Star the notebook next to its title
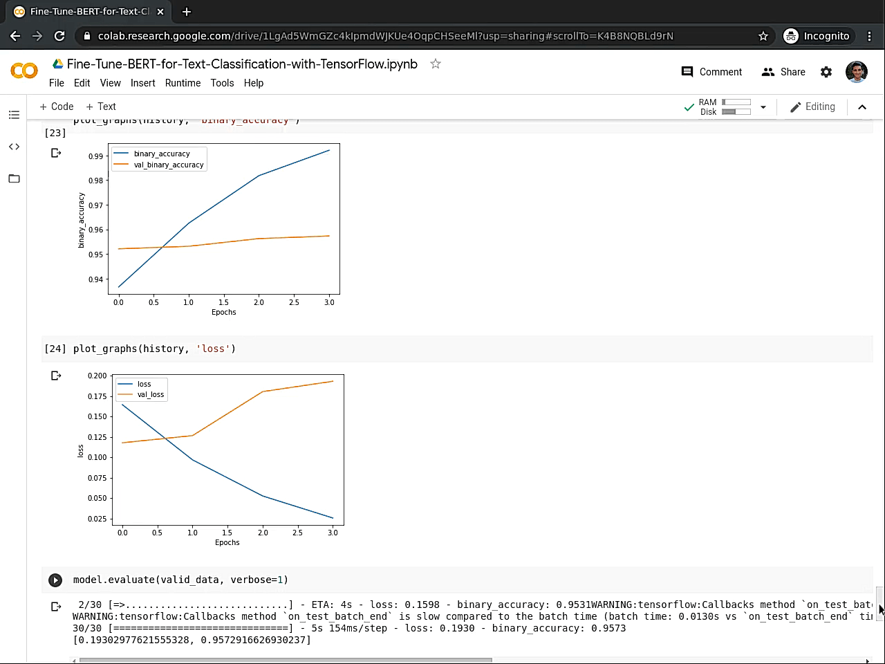Screen dimensions: 885x664 point(435,63)
